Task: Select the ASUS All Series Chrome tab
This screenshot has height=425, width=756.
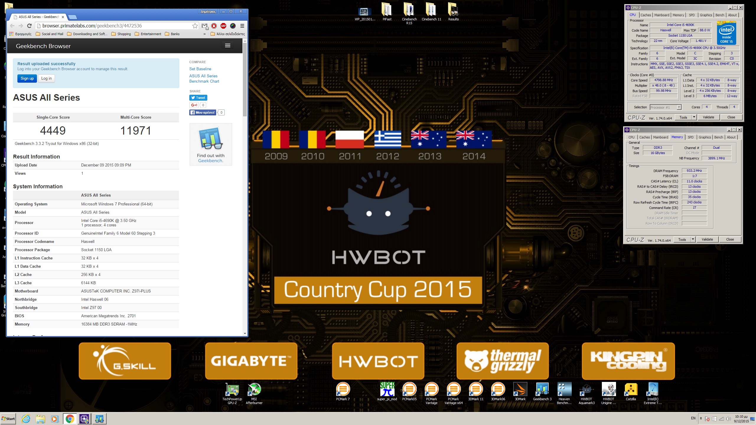Action: [x=39, y=17]
